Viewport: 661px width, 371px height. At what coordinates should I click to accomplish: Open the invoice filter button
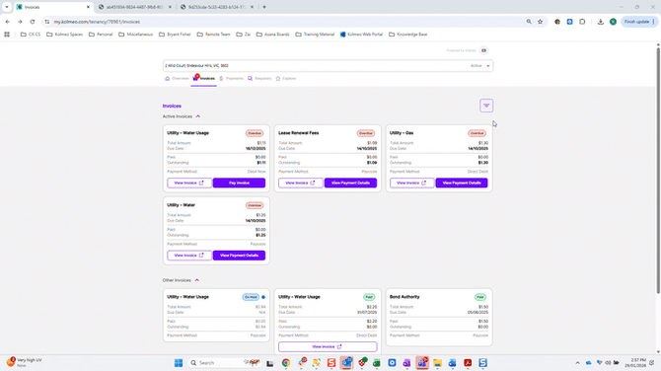(x=486, y=106)
